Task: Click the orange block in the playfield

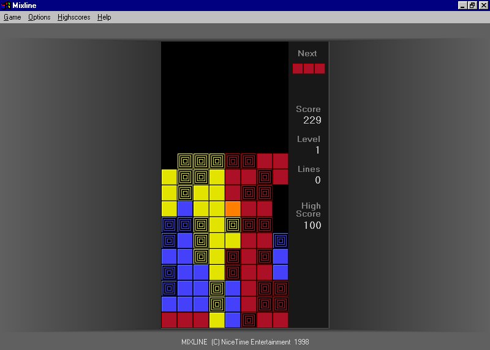Action: click(x=233, y=209)
